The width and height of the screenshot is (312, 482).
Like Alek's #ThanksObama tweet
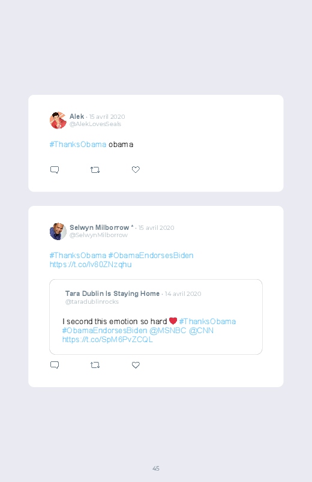coord(136,169)
